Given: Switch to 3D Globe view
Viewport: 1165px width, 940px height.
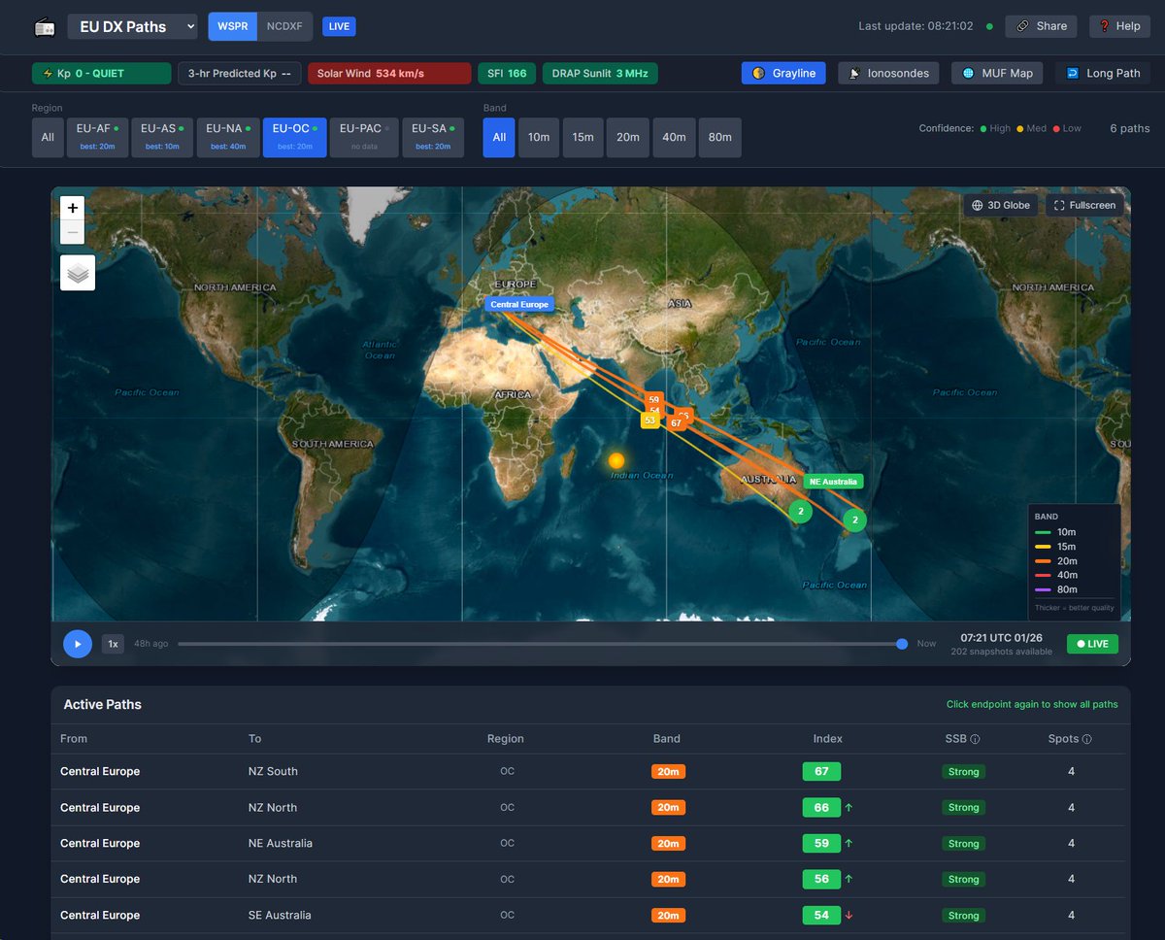Looking at the screenshot, I should [1001, 205].
